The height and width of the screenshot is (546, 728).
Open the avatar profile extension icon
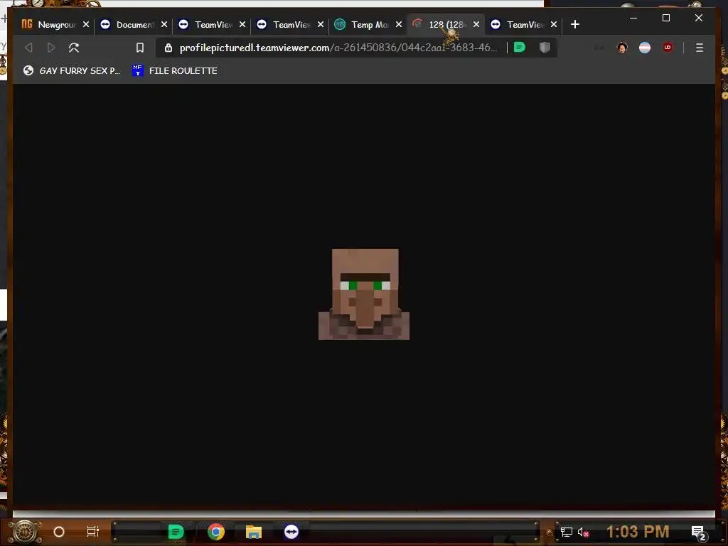[x=622, y=48]
